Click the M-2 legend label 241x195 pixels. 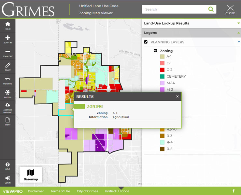(x=170, y=90)
